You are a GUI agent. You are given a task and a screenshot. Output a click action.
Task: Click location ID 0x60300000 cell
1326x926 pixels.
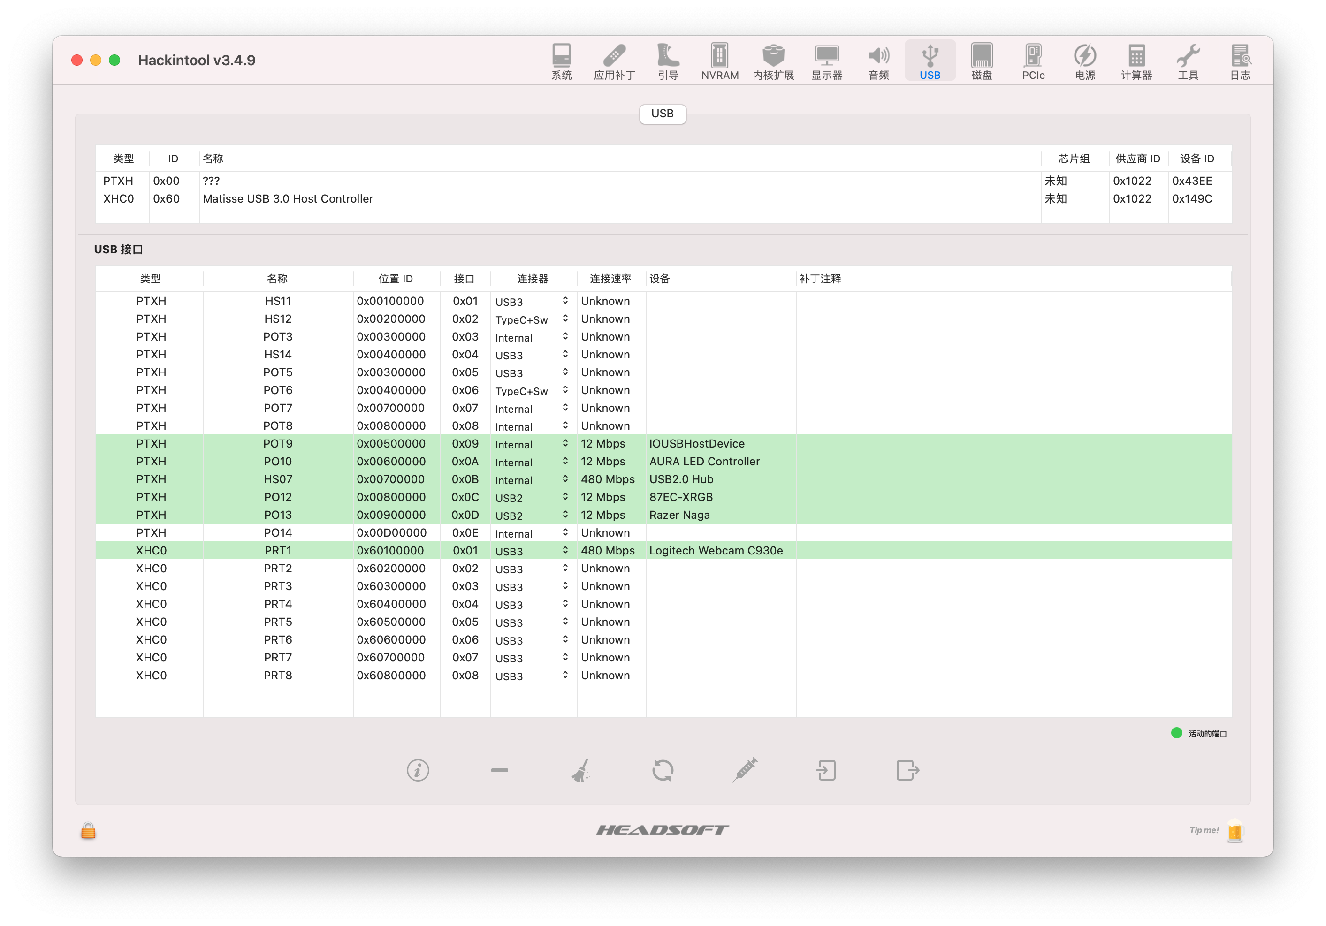click(391, 586)
